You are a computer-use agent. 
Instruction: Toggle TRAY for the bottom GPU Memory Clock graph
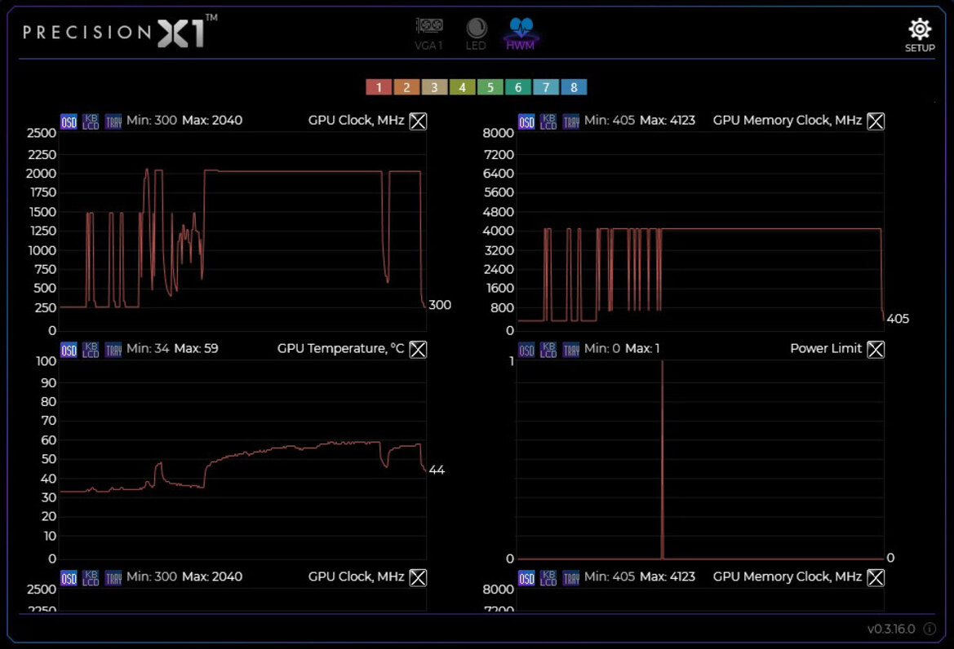pos(570,577)
